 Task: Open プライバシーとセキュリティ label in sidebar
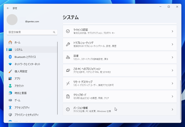click(27, 115)
